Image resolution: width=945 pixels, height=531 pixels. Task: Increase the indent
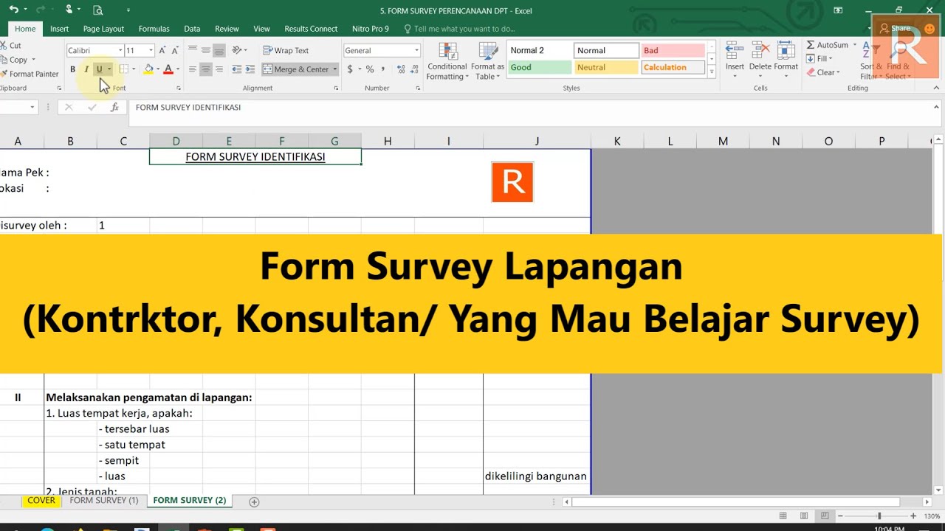250,69
